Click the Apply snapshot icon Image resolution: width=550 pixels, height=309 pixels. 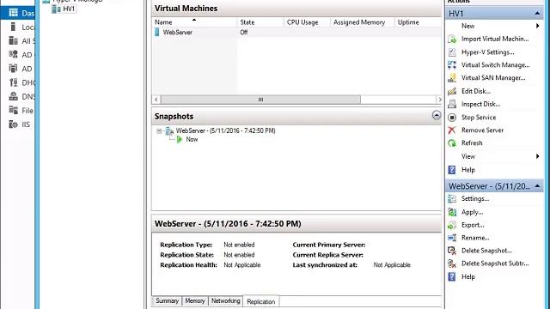[452, 212]
